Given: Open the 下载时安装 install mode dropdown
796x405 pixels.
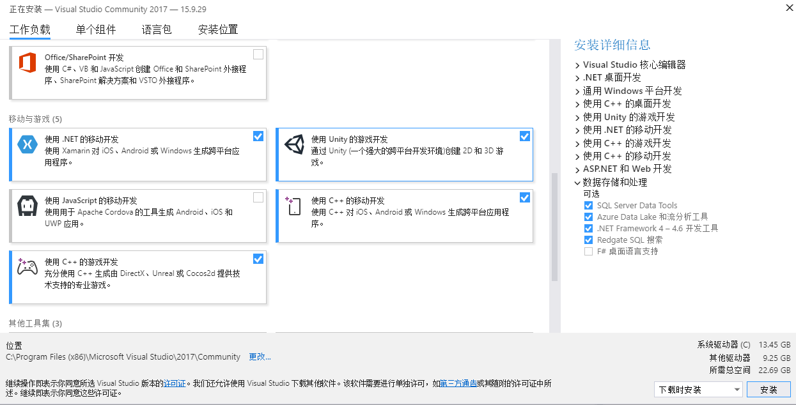Looking at the screenshot, I should 699,390.
